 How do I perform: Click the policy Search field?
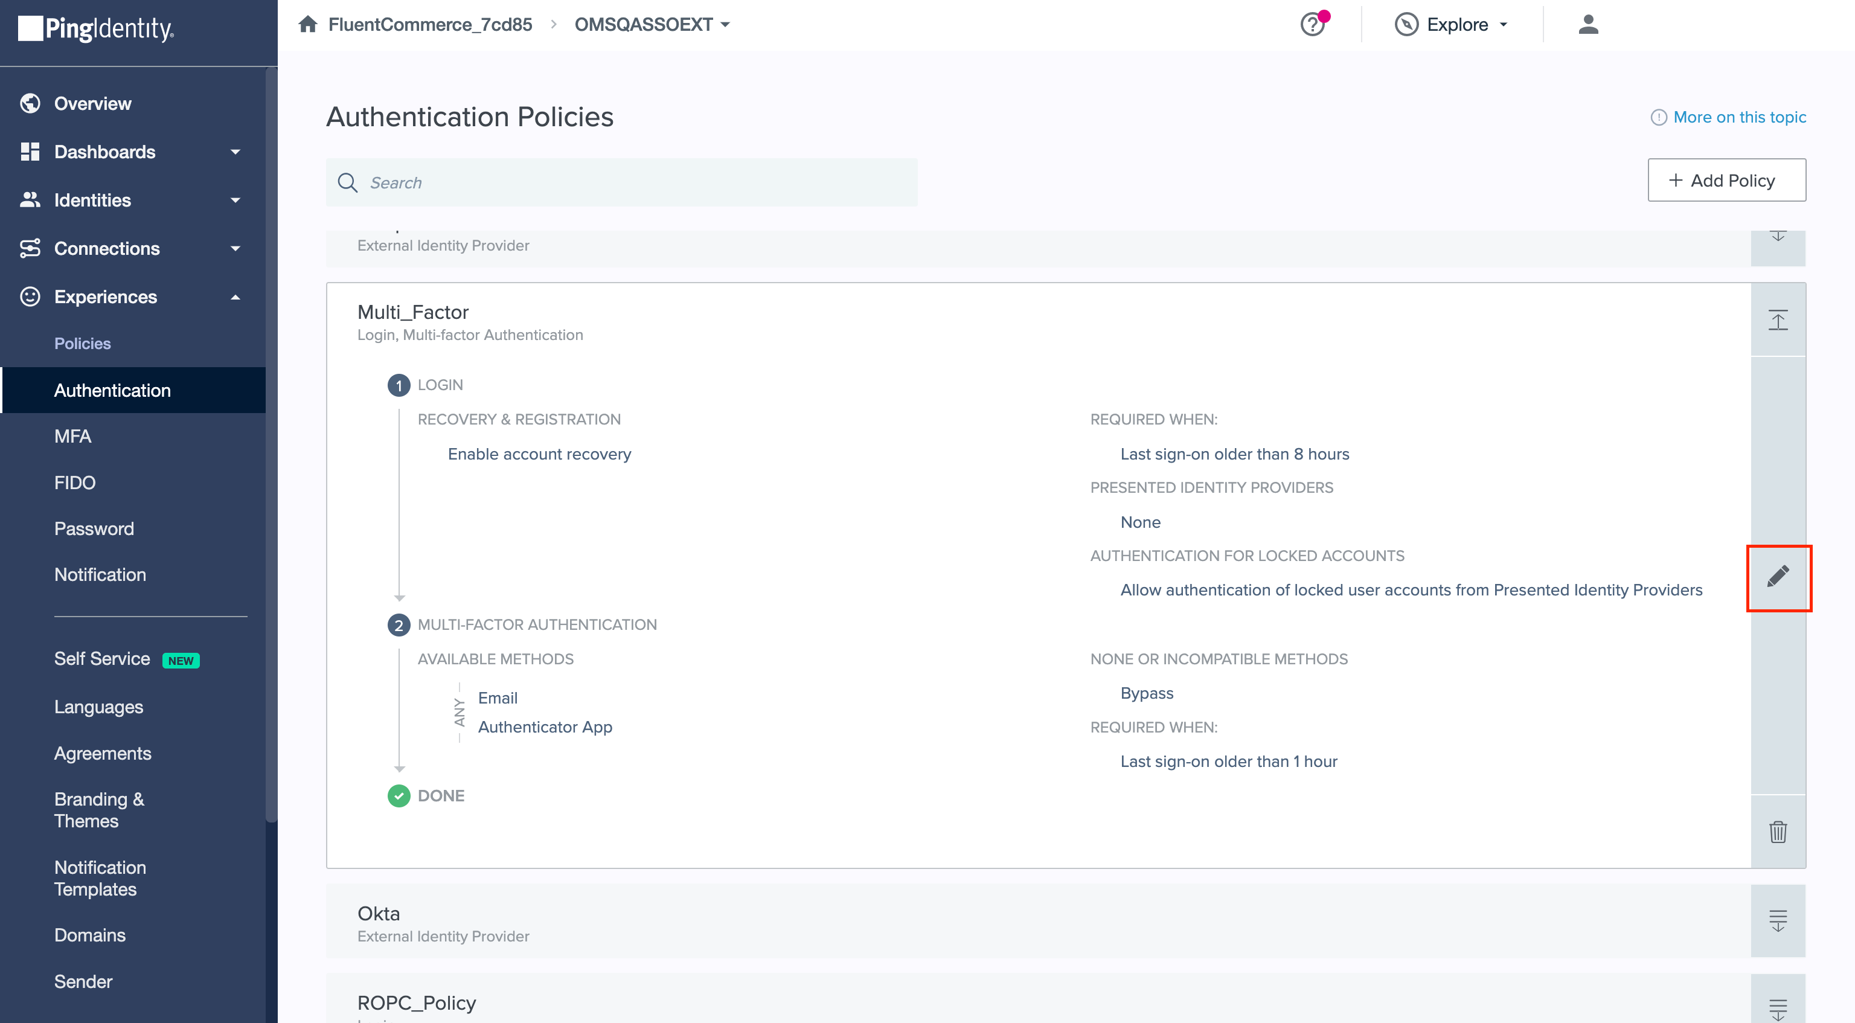[x=621, y=183]
